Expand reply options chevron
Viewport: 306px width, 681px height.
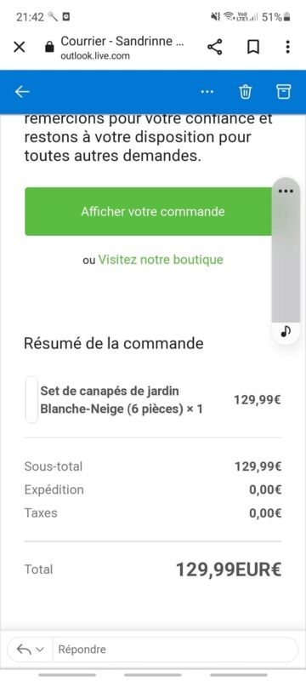click(x=40, y=650)
